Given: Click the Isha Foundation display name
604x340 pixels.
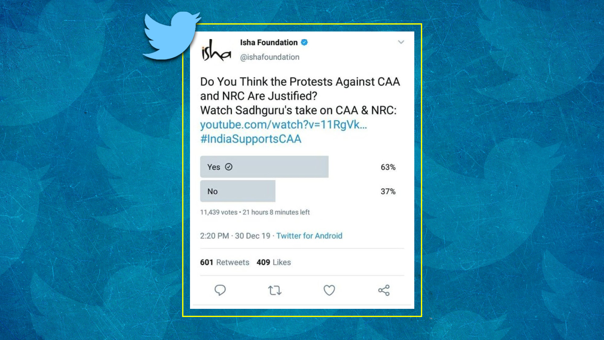Looking at the screenshot, I should [x=269, y=42].
